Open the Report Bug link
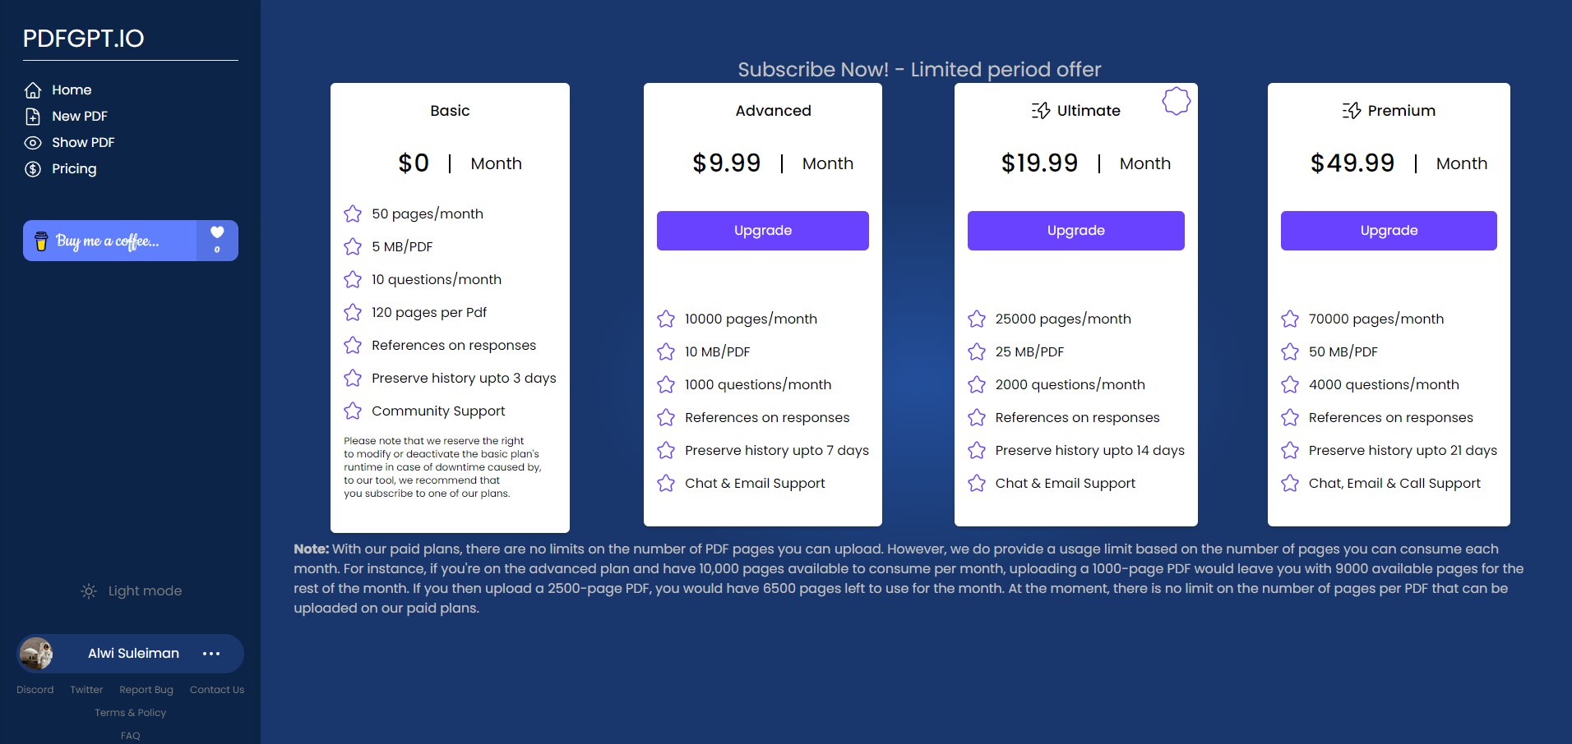This screenshot has width=1572, height=744. 146,690
